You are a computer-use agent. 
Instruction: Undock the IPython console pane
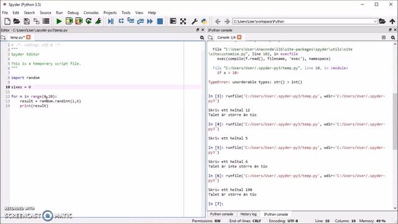[x=390, y=30]
